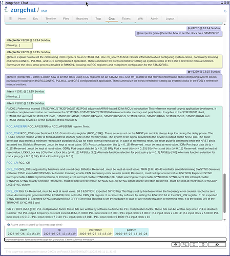Open the Doc tab
The width and height of the screenshot is (230, 256).
35,18
